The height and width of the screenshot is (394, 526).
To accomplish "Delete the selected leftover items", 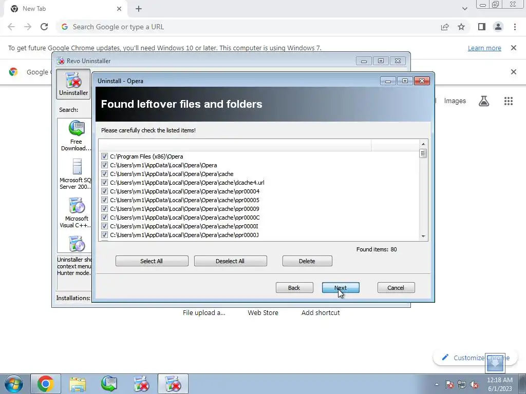I will [x=307, y=261].
